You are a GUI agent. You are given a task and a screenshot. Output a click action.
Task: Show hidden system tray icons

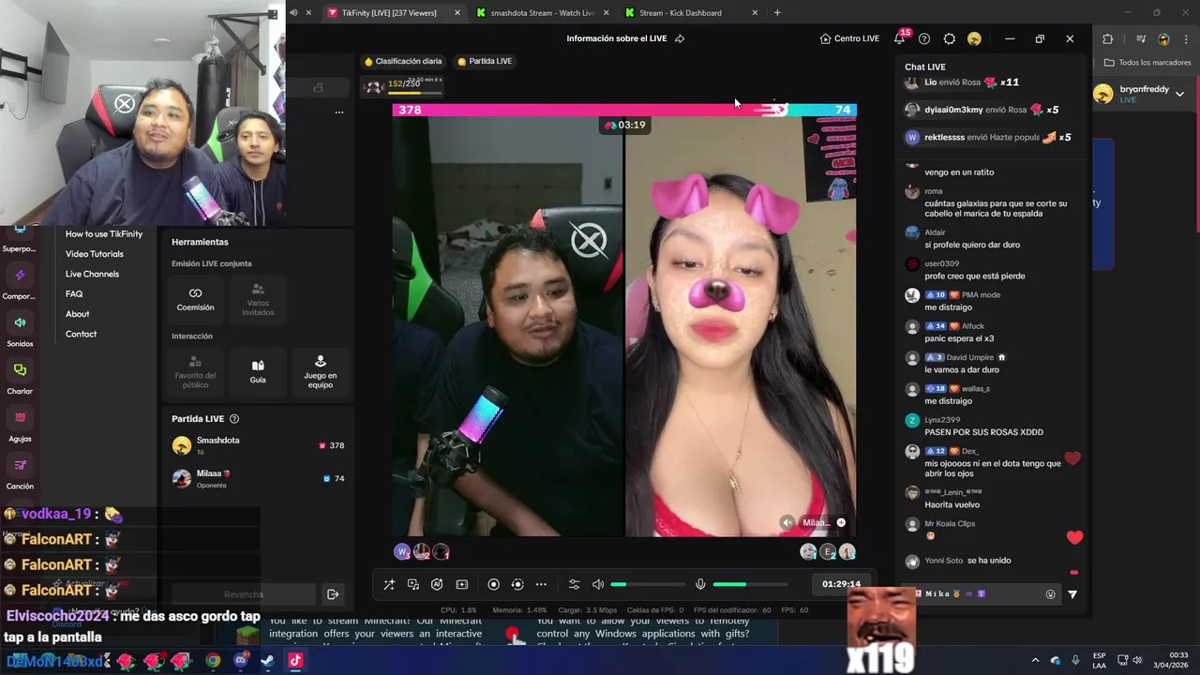click(x=1035, y=660)
